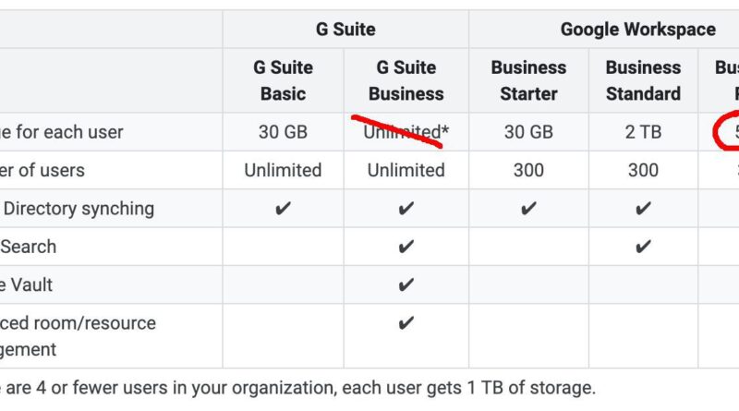The image size is (739, 411).
Task: Click Business Standard 300 users cell
Action: point(643,170)
